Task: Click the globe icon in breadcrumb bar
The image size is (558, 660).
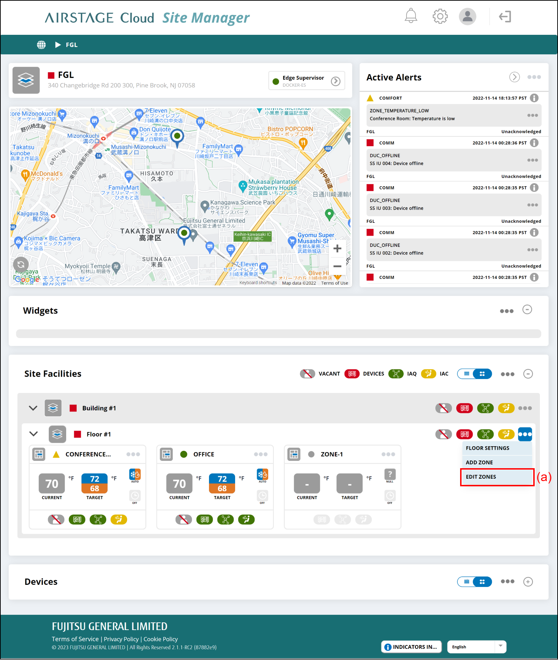Action: (41, 45)
